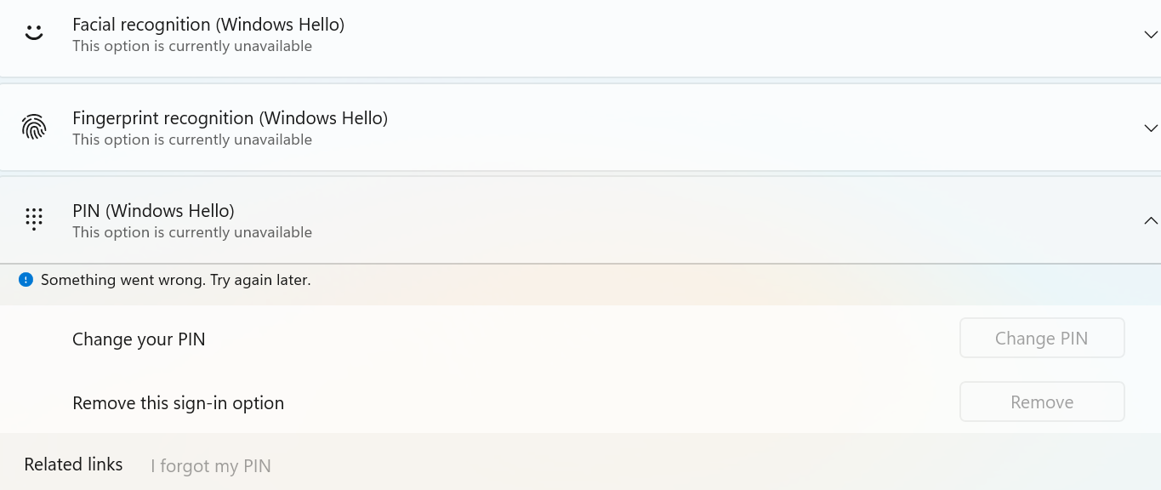Click the Change PIN button
This screenshot has width=1161, height=490.
click(1041, 338)
